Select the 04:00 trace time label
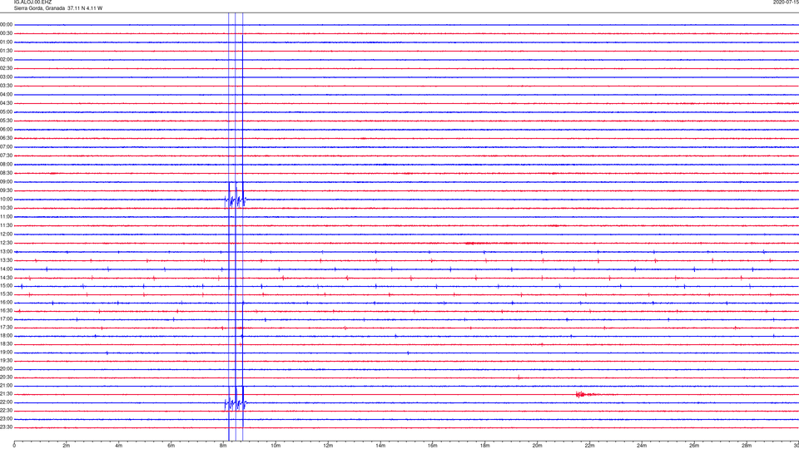799x449 pixels. (7, 95)
